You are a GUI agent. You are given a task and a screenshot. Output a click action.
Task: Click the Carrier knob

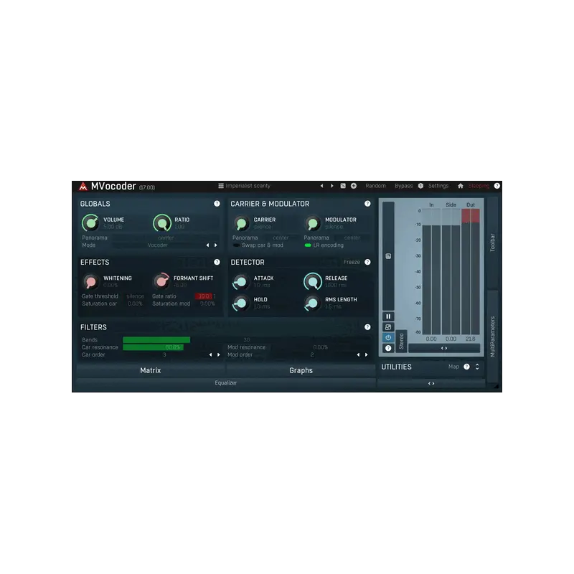(241, 223)
